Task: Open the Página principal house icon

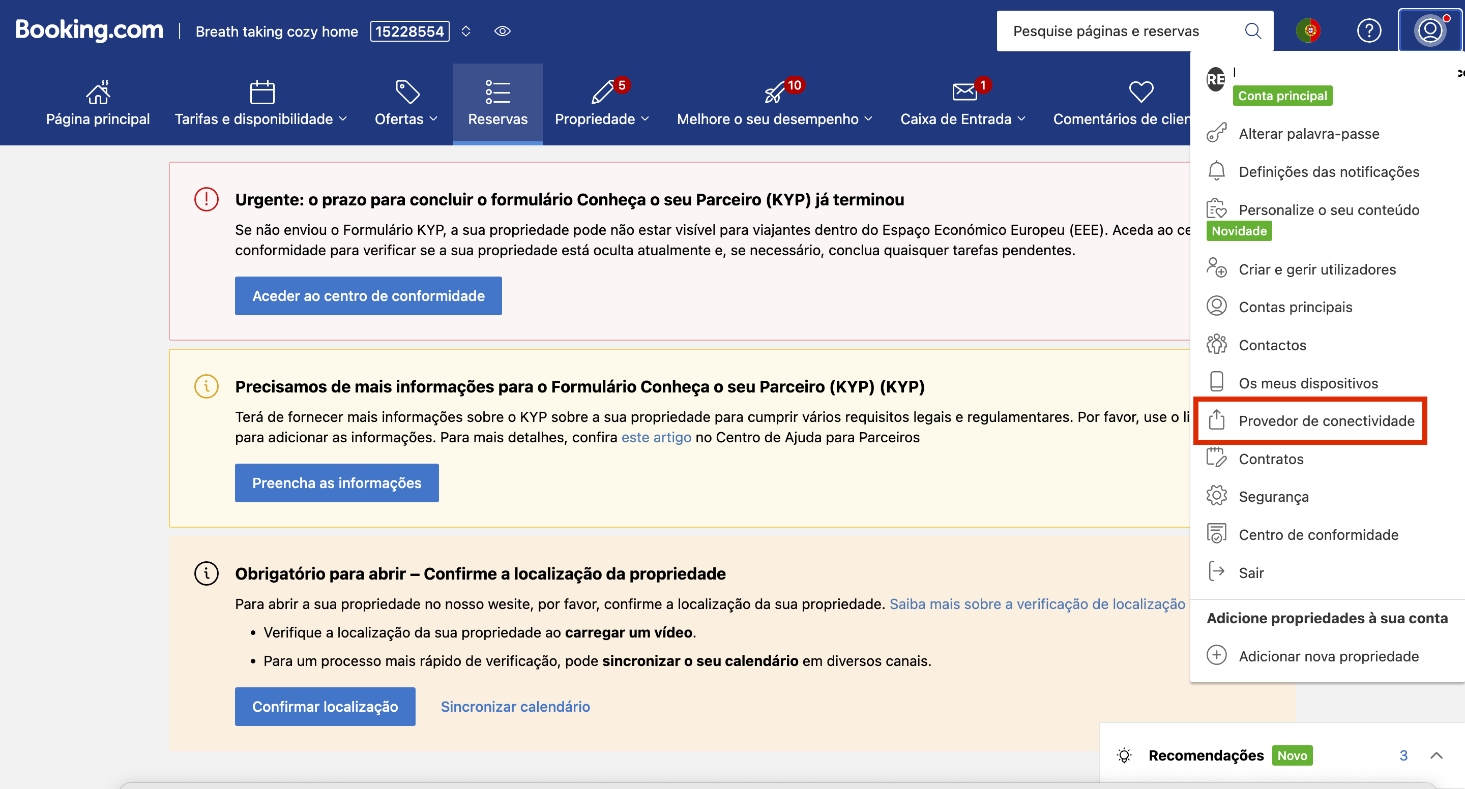Action: (x=98, y=92)
